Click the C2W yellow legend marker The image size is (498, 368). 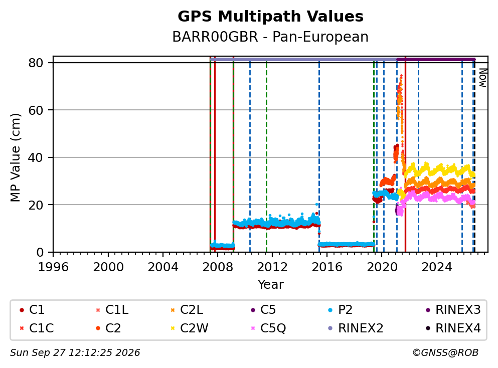173,328
